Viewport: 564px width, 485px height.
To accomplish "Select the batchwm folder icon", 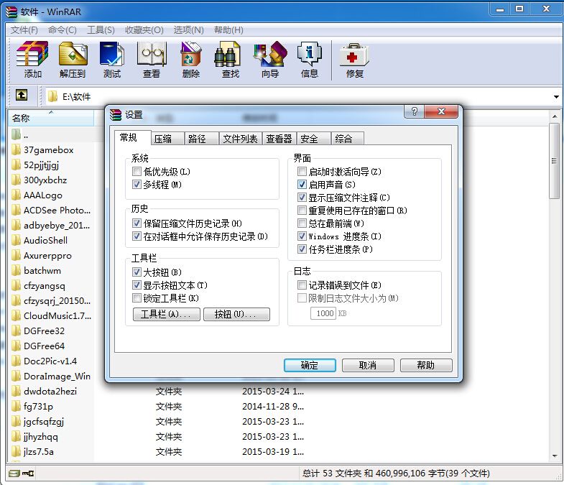I will click(17, 270).
